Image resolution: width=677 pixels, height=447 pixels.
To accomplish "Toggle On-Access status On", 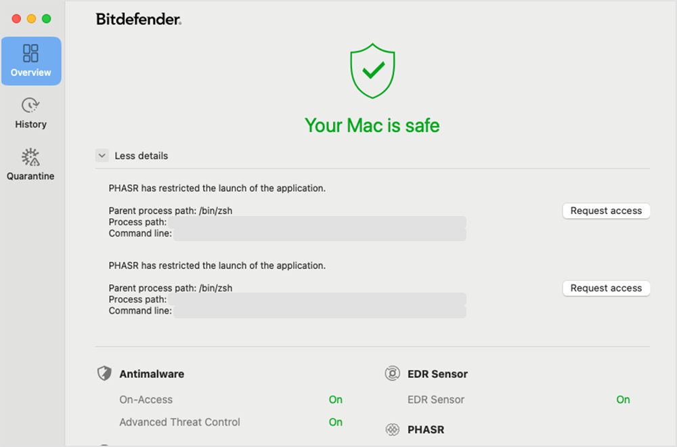I will tap(336, 400).
